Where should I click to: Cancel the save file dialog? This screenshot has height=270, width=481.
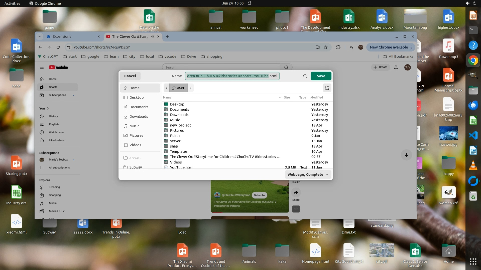(x=130, y=76)
